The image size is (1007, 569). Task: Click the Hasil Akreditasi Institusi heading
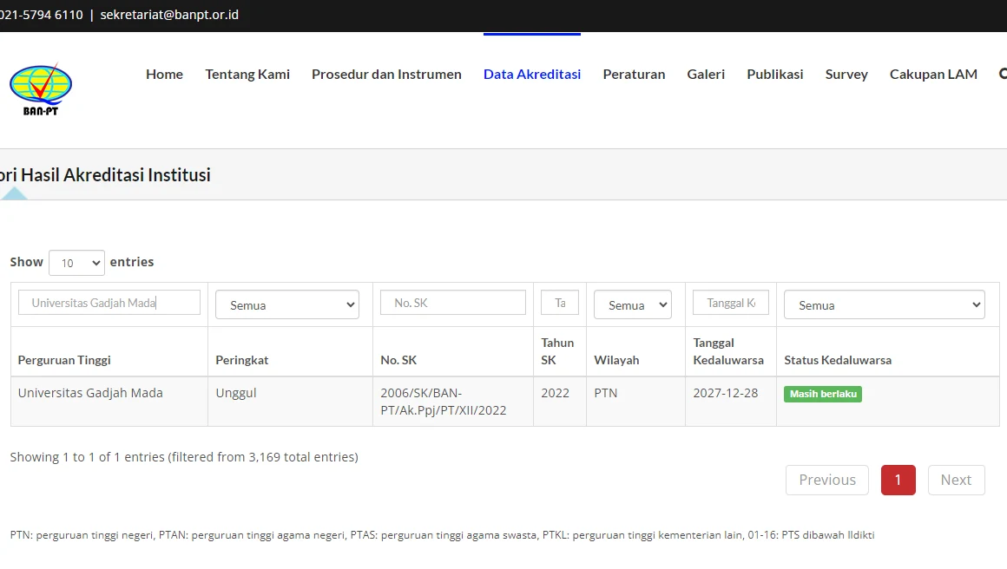click(x=105, y=175)
